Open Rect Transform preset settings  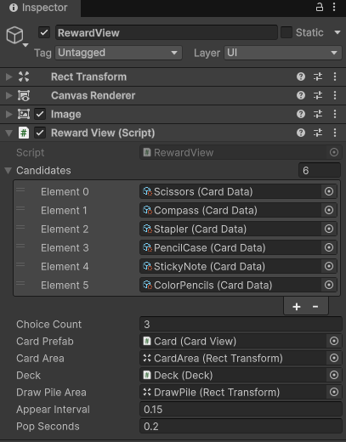tap(318, 76)
